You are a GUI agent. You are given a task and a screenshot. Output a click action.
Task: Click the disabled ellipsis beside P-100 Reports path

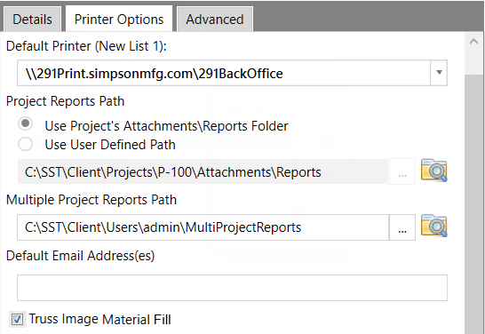402,172
